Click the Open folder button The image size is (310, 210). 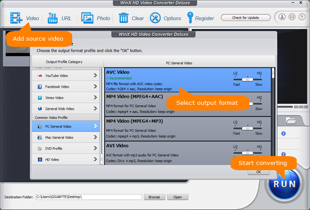click(x=178, y=197)
